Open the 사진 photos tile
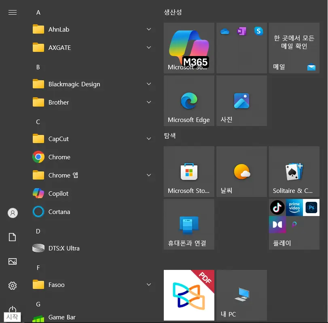 tap(241, 101)
